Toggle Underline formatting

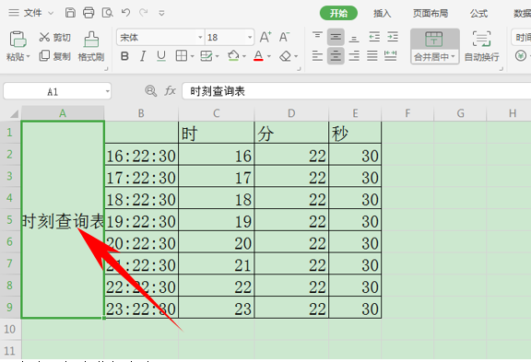[161, 56]
